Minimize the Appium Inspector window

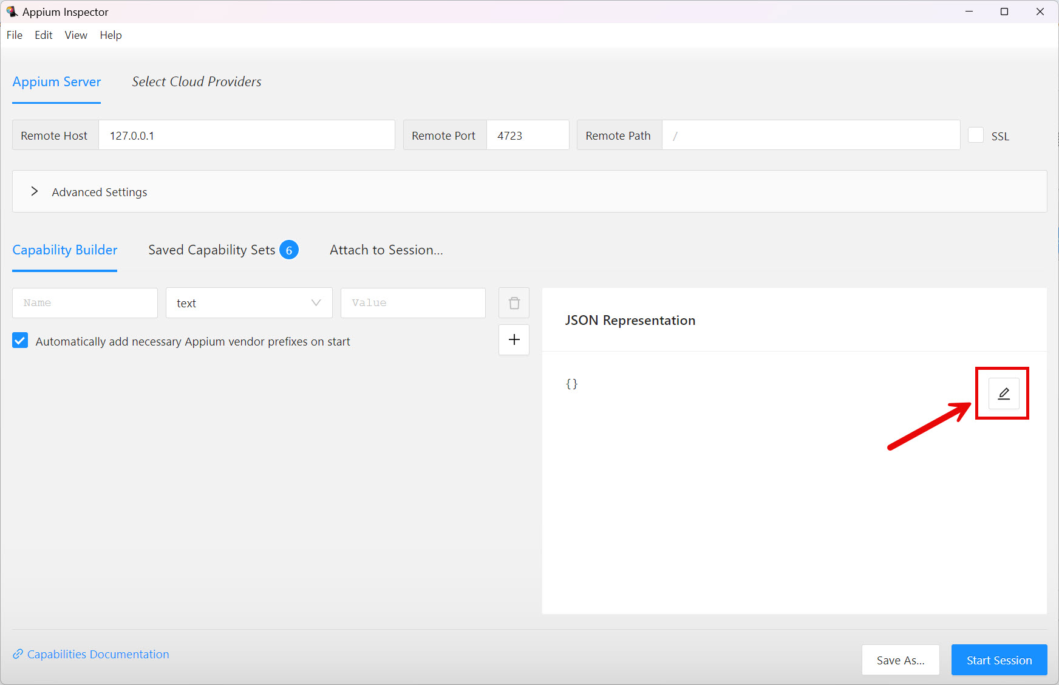coord(969,12)
